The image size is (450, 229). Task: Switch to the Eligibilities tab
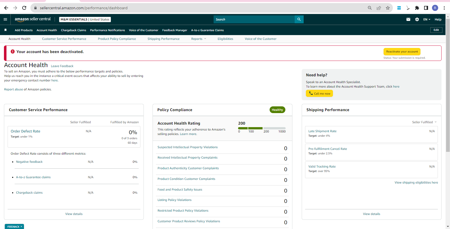pos(225,39)
